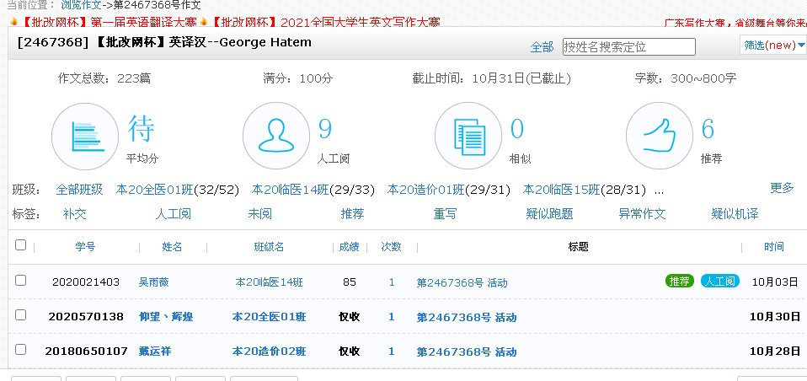
Task: Click the manual review person icon
Action: click(275, 136)
